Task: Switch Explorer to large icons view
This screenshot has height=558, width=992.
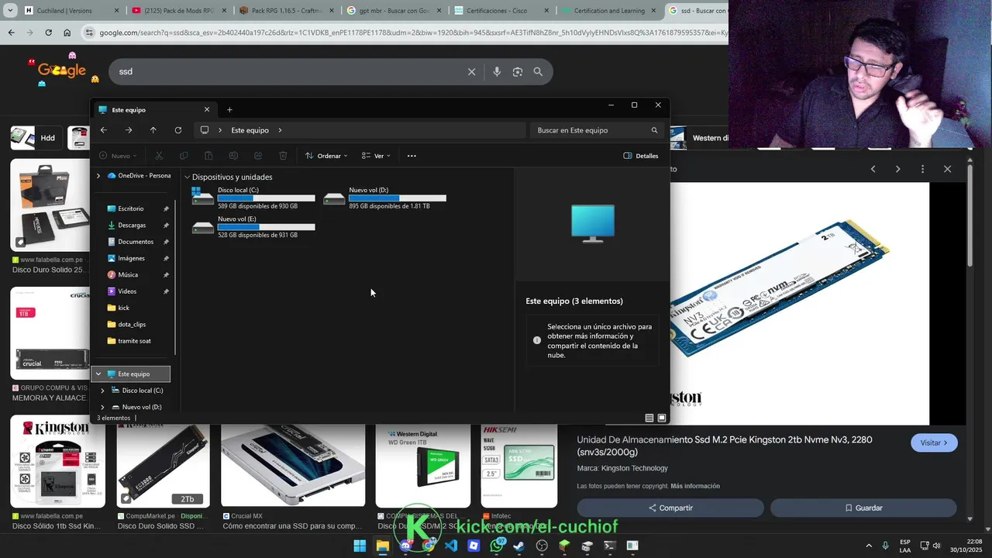Action: 662,418
